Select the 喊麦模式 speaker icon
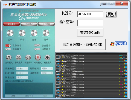Image resolution: width=131 pixels, height=100 pixels. click(x=48, y=57)
